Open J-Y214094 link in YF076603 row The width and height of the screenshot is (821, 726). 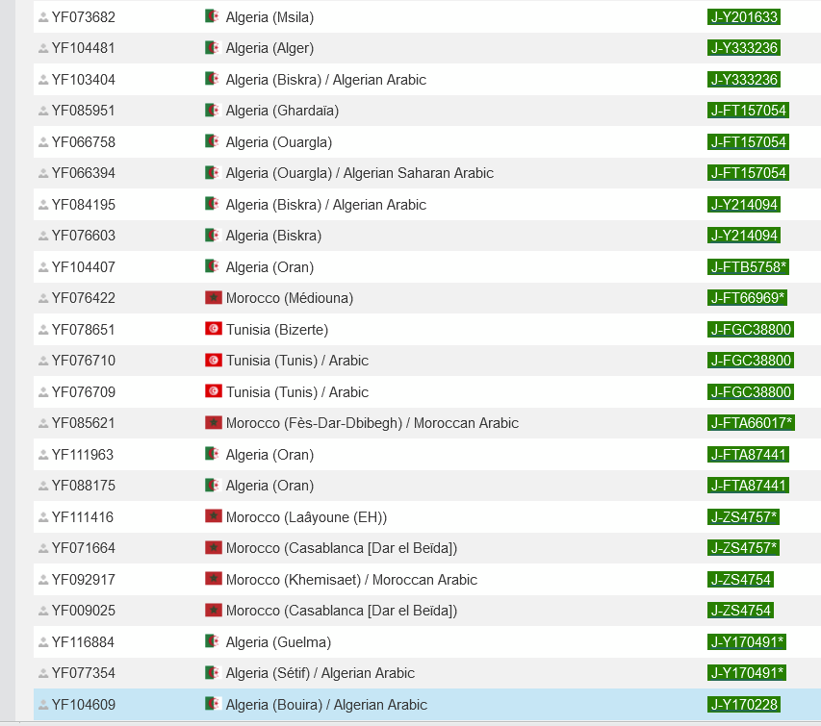tap(743, 236)
